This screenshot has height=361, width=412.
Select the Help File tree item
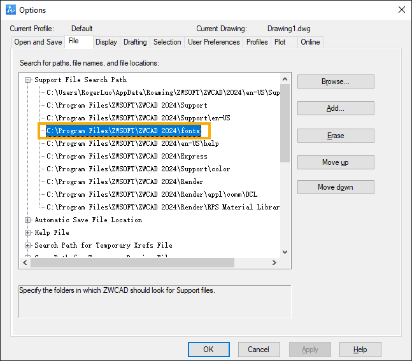(52, 232)
